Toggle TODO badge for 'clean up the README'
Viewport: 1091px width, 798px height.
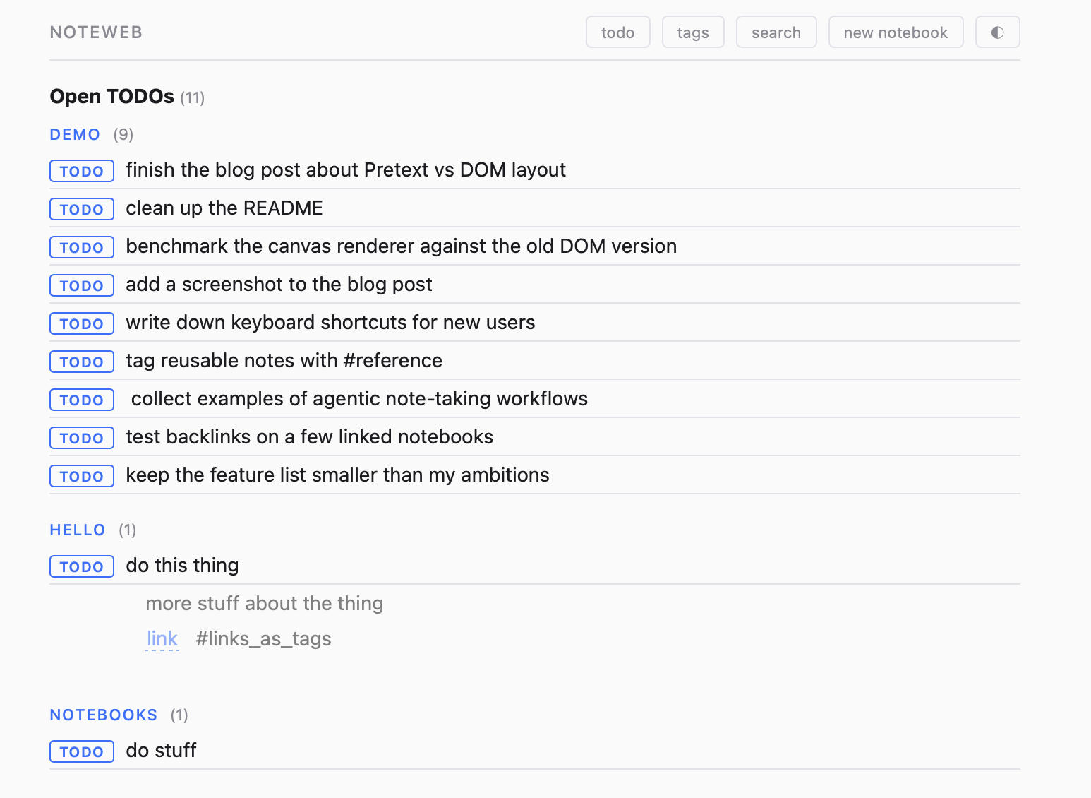(x=82, y=209)
